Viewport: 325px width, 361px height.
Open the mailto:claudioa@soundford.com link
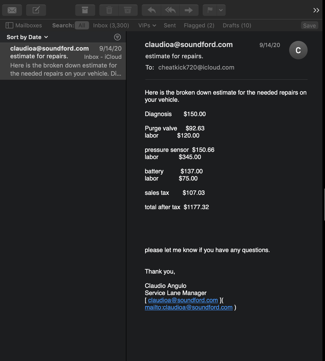188,307
